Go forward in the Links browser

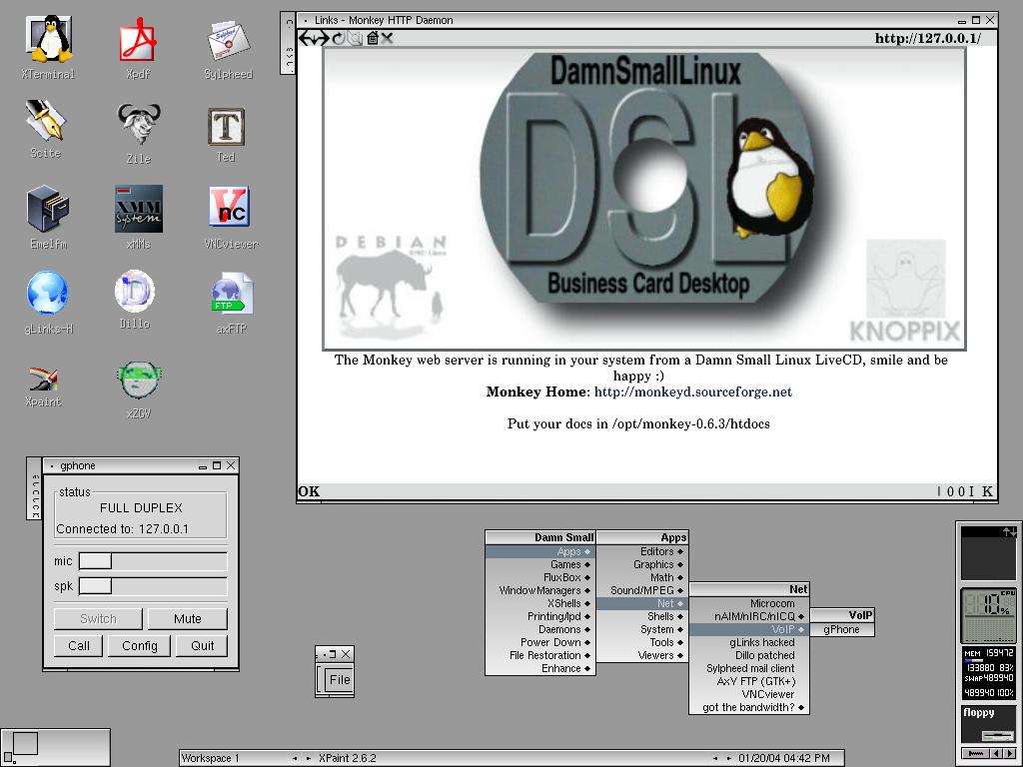tap(322, 39)
